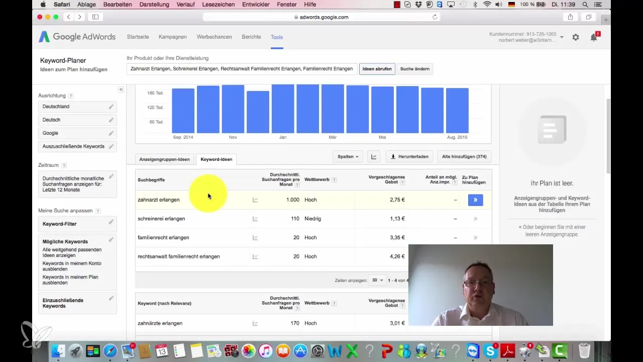643x362 pixels.
Task: Select Keyword-Ideen tab
Action: click(x=217, y=159)
